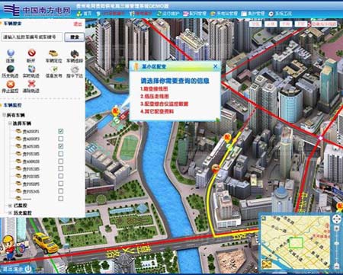Click the vehicle number search input field
Viewport: 343px width, 275px height.
(x=32, y=37)
